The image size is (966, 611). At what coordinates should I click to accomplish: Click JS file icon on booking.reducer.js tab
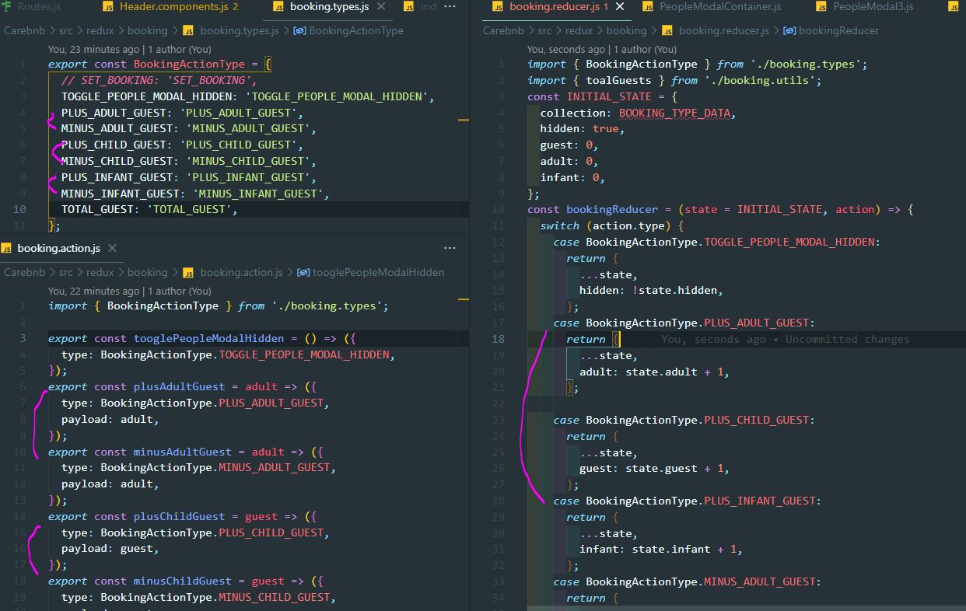click(x=498, y=7)
